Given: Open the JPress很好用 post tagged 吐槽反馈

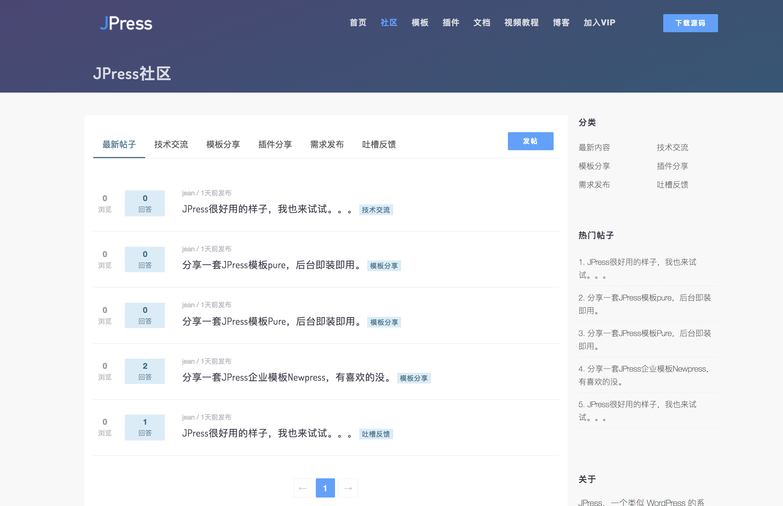Looking at the screenshot, I should 267,433.
